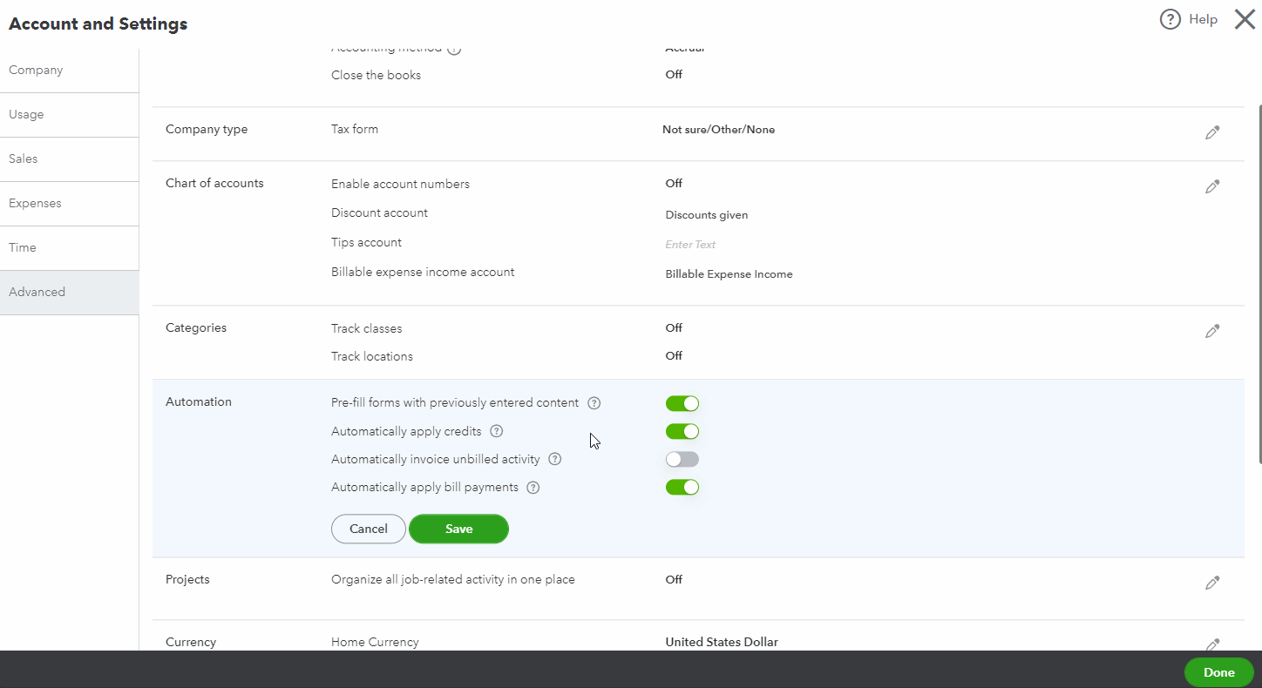Click pencil edit icon for Currency section

1212,644
